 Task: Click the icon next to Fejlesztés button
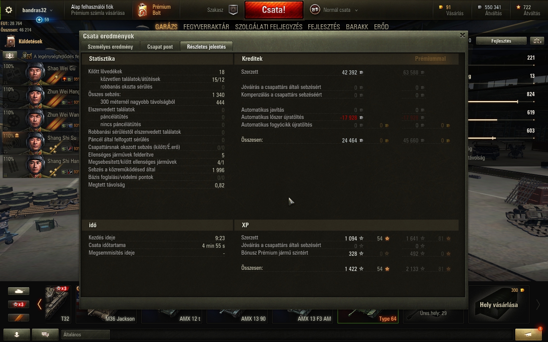[x=537, y=41]
